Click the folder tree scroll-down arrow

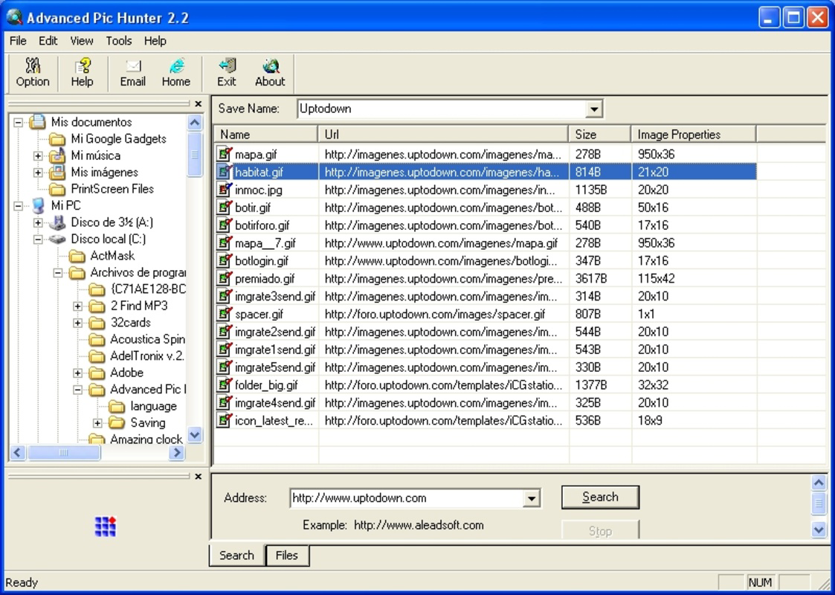tap(195, 434)
